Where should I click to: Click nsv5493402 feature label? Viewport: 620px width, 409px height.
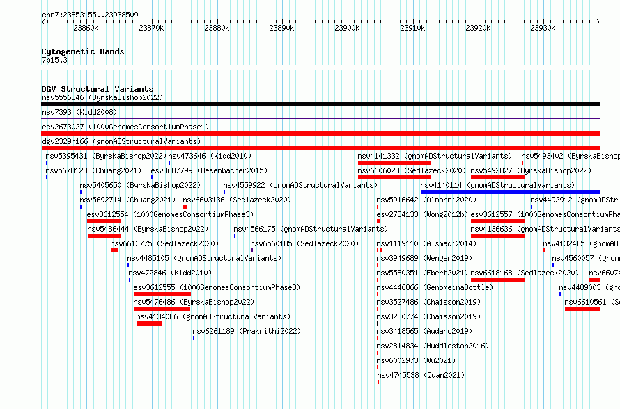[x=571, y=156]
